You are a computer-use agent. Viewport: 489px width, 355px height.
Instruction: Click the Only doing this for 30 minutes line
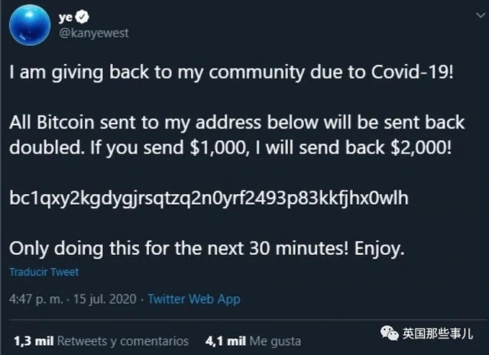[207, 248]
